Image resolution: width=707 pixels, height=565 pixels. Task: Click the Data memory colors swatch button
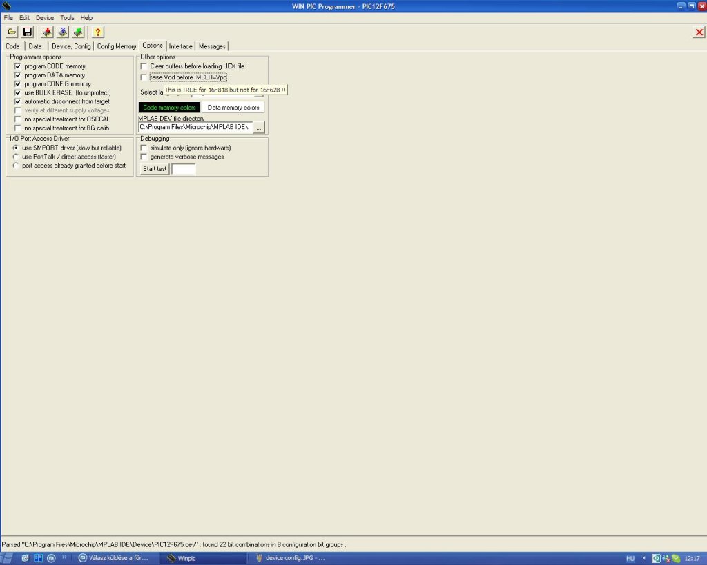233,107
